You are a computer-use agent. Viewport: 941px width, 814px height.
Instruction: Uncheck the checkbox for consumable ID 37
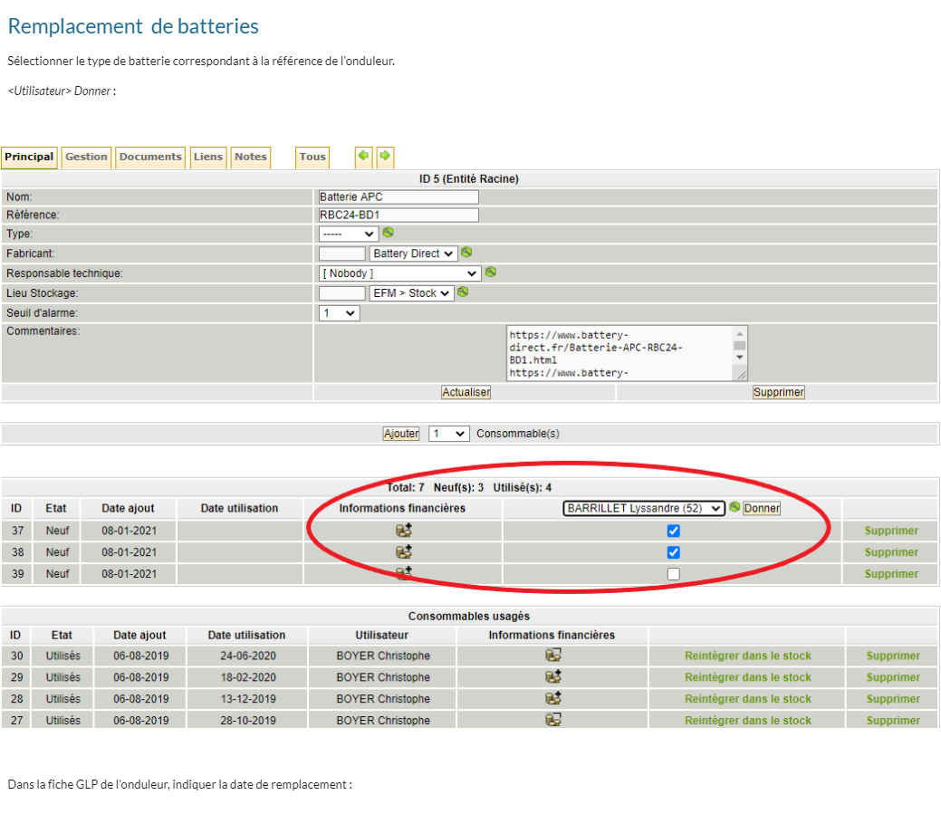[673, 531]
